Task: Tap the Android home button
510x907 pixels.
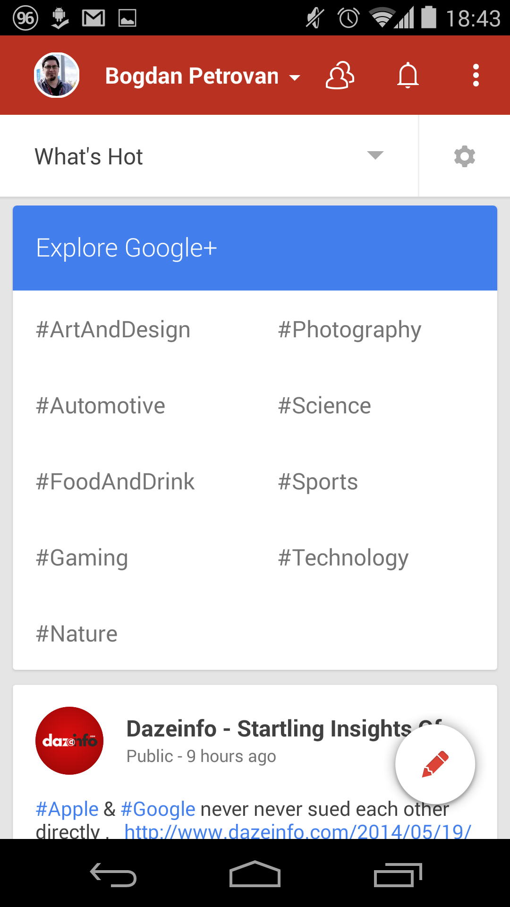Action: tap(255, 875)
